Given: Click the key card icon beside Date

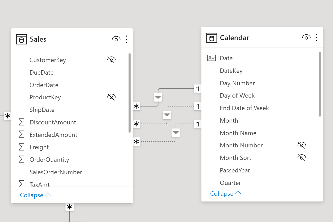Looking at the screenshot, I should pyautogui.click(x=211, y=58).
